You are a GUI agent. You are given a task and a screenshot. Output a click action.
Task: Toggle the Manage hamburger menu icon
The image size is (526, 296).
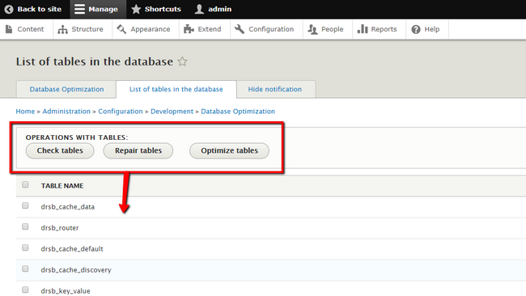point(79,9)
